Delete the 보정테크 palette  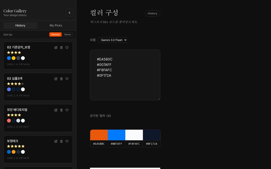(61, 141)
